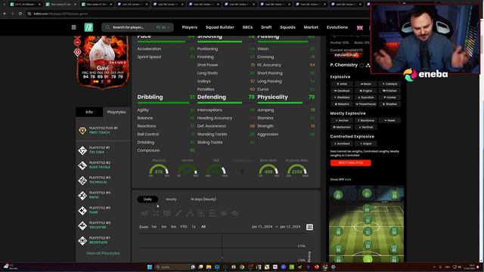Screen dimensions: 484x272
Task: Set chart zoom to 1y
Action: coord(194,227)
